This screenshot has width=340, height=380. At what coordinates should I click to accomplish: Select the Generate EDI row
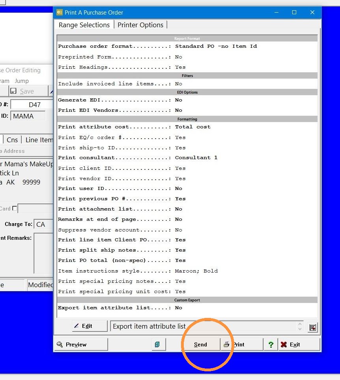click(187, 100)
